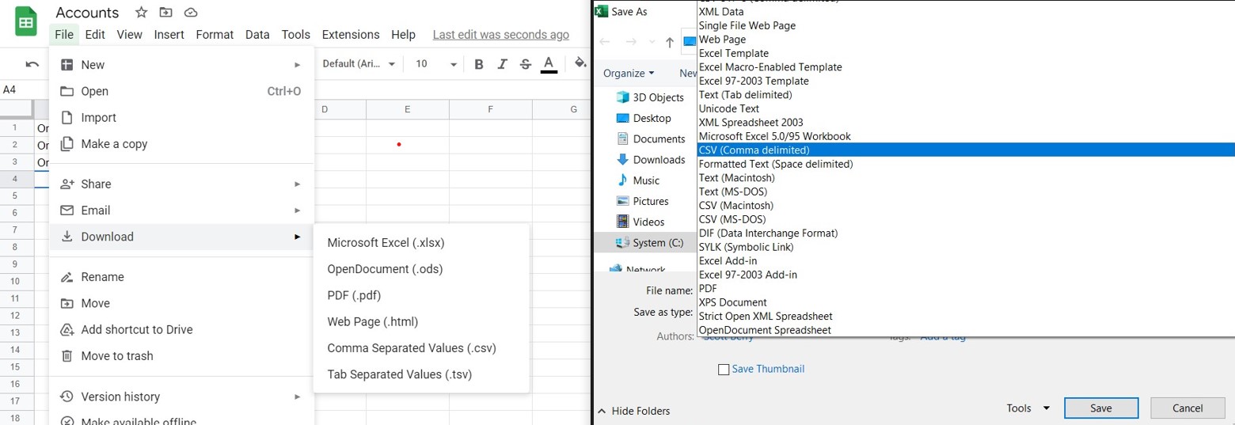The width and height of the screenshot is (1235, 425).
Task: Select PDF in file type list
Action: [965, 289]
